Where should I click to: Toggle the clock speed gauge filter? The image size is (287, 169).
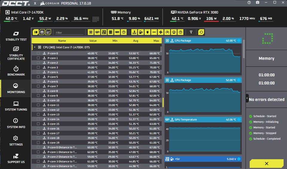point(167,32)
